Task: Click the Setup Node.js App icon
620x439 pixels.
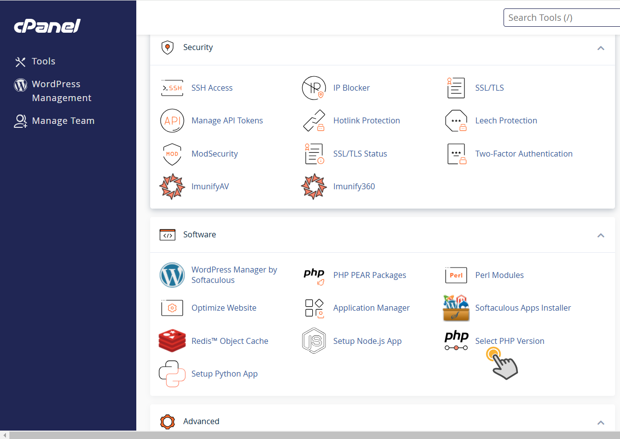Action: [x=314, y=341]
